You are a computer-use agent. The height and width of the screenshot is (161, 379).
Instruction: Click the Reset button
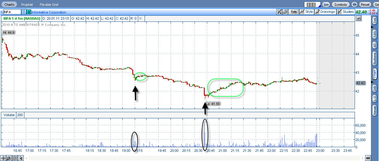[365, 4]
